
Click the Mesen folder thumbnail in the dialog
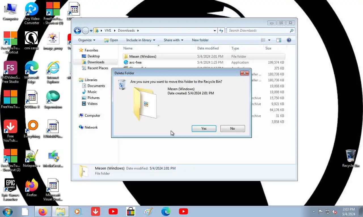pyautogui.click(x=145, y=103)
